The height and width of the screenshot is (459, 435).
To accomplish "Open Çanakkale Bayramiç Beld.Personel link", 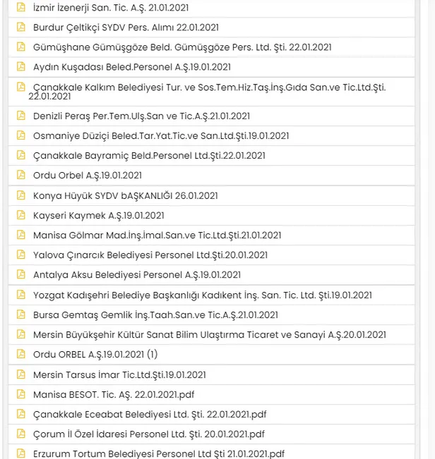I will pyautogui.click(x=149, y=155).
